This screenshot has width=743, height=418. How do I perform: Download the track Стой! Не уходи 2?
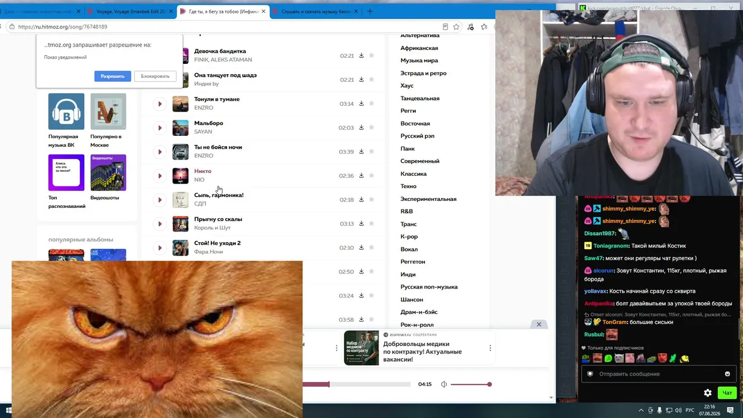click(x=361, y=247)
